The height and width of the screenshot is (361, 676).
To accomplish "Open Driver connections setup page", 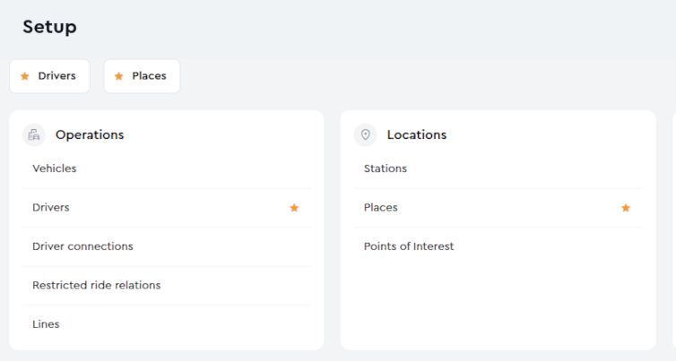I will [x=167, y=246].
